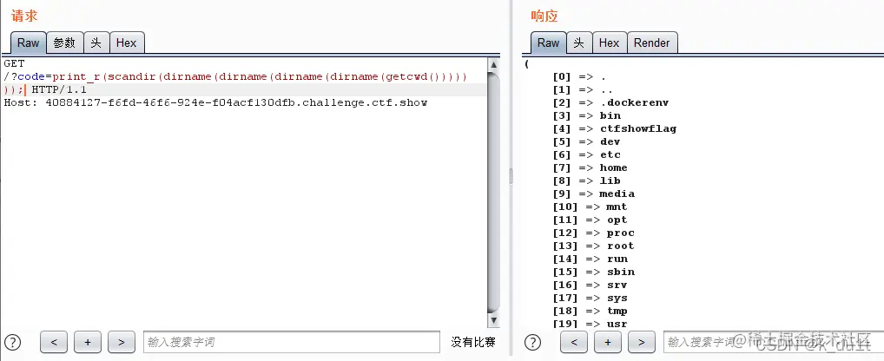Switch to the request 头 tab

(96, 43)
